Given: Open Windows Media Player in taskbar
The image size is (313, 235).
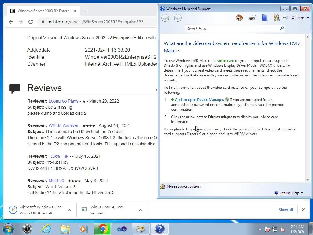Looking at the screenshot, I should 84,229.
